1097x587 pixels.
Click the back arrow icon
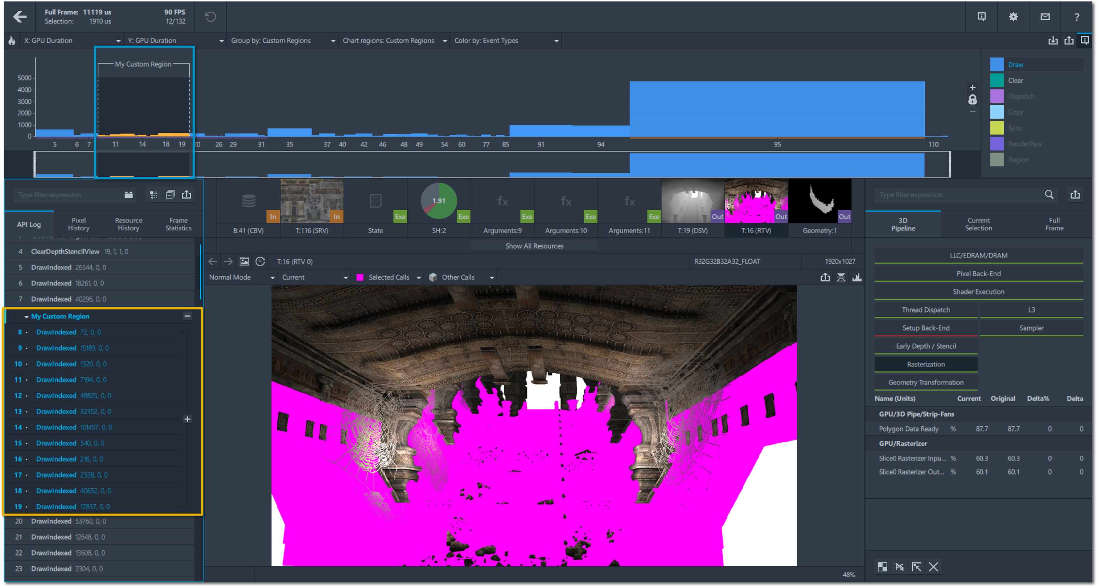[x=20, y=17]
